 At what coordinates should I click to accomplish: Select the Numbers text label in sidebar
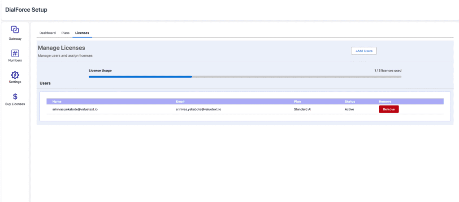pos(15,60)
